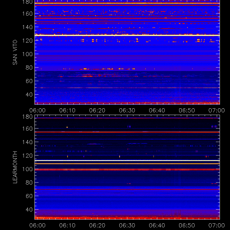Click the LEARMONTH vertical axis title
Screen dimensions: 230x230
(15, 167)
